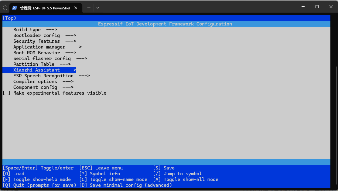Click the [Space/Enter] Toggle/enter hint

point(38,168)
